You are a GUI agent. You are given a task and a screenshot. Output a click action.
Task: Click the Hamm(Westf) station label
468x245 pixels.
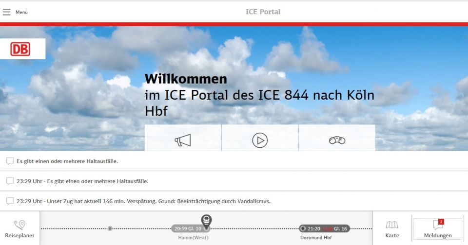tap(193, 238)
